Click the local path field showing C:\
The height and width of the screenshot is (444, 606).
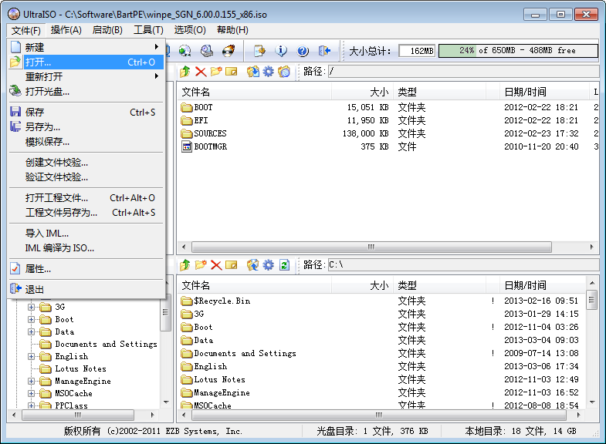coord(462,265)
